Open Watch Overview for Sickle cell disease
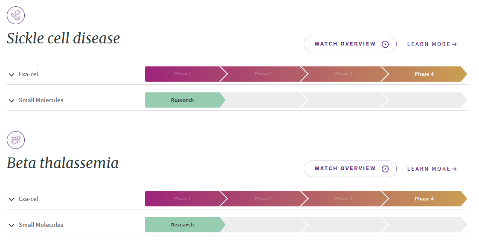Screen dimensions: 479x246 tap(350, 44)
